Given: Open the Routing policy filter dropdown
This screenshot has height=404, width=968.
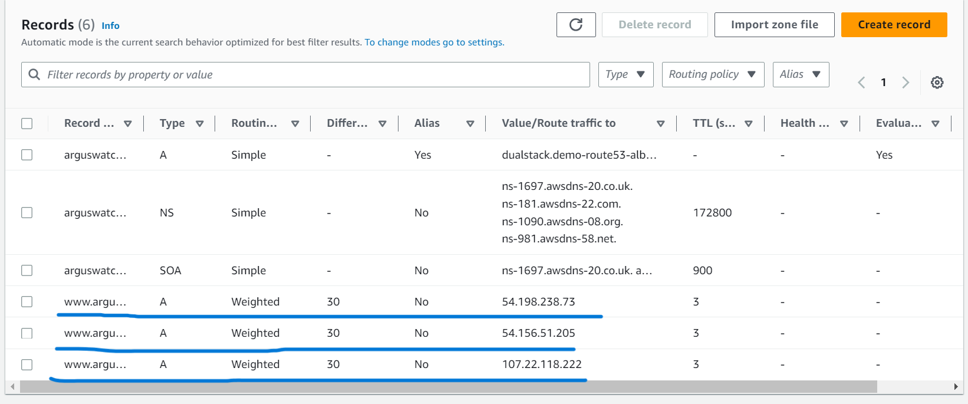Looking at the screenshot, I should [x=713, y=74].
